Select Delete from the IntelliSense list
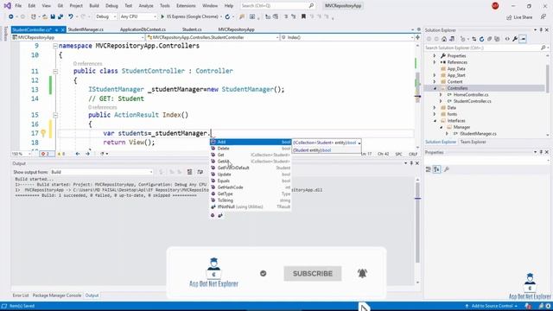This screenshot has width=553, height=311. [251, 149]
